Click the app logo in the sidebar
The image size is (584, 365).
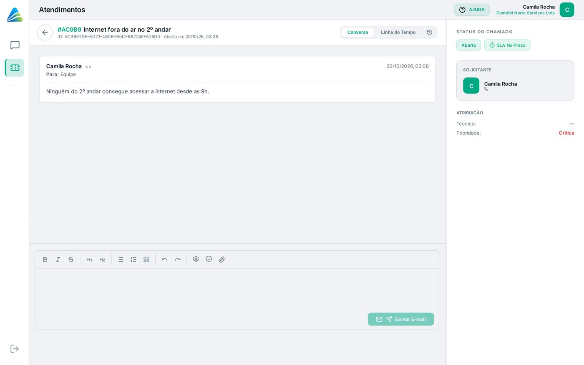15,15
